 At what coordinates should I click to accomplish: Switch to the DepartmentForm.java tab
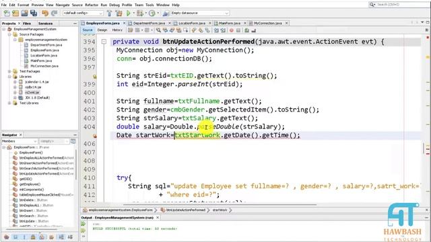click(149, 23)
